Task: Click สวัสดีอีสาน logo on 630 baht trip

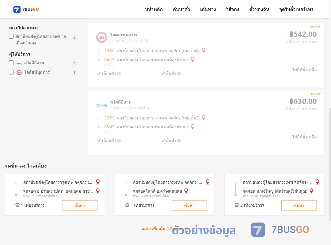Action: click(102, 105)
